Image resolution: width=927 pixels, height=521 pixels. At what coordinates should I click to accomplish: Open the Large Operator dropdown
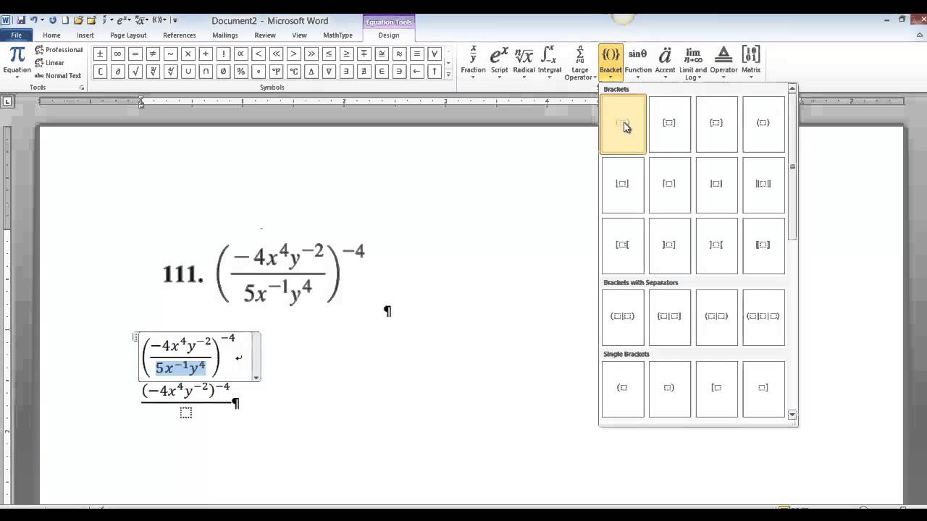(x=580, y=63)
